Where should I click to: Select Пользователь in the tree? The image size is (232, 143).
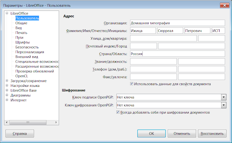tap(27, 18)
